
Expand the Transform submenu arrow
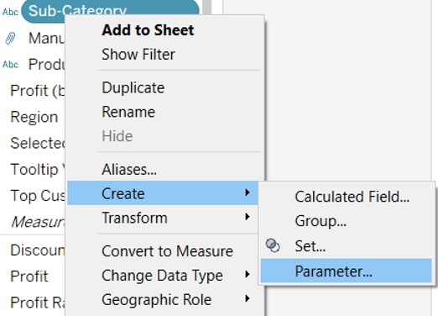pyautogui.click(x=248, y=217)
